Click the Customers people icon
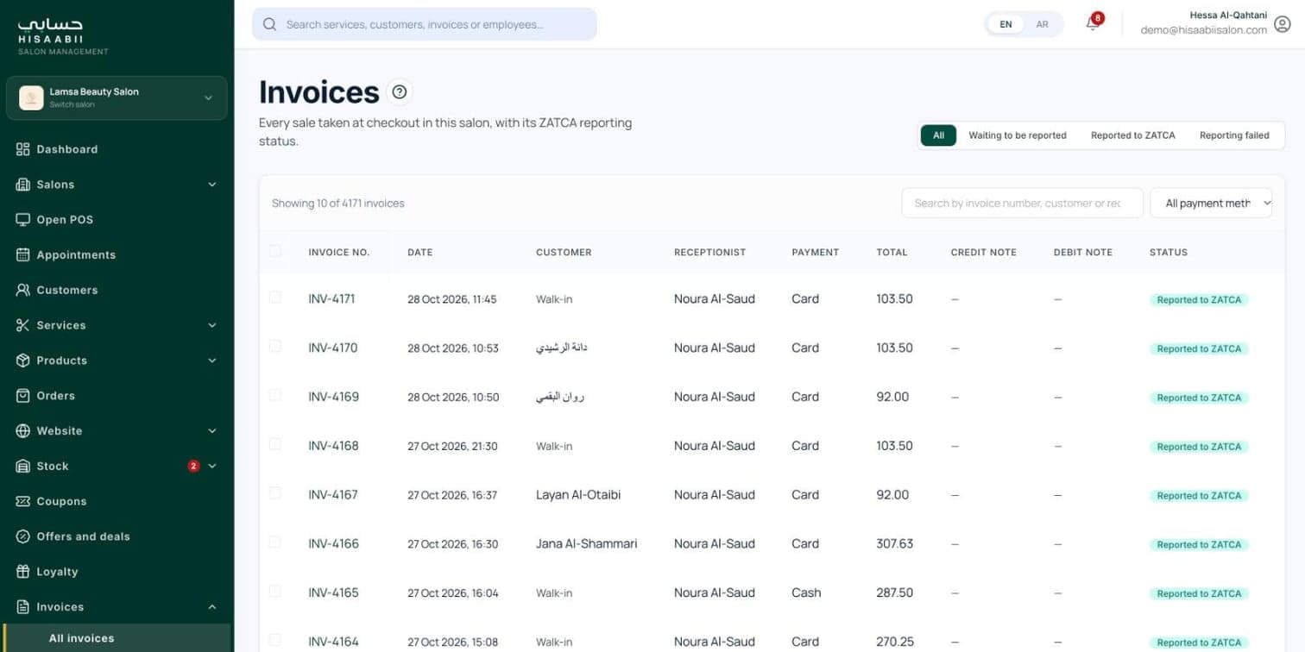 [x=23, y=291]
